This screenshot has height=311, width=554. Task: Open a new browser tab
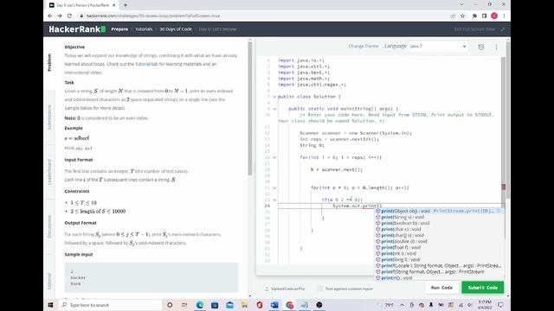point(125,5)
